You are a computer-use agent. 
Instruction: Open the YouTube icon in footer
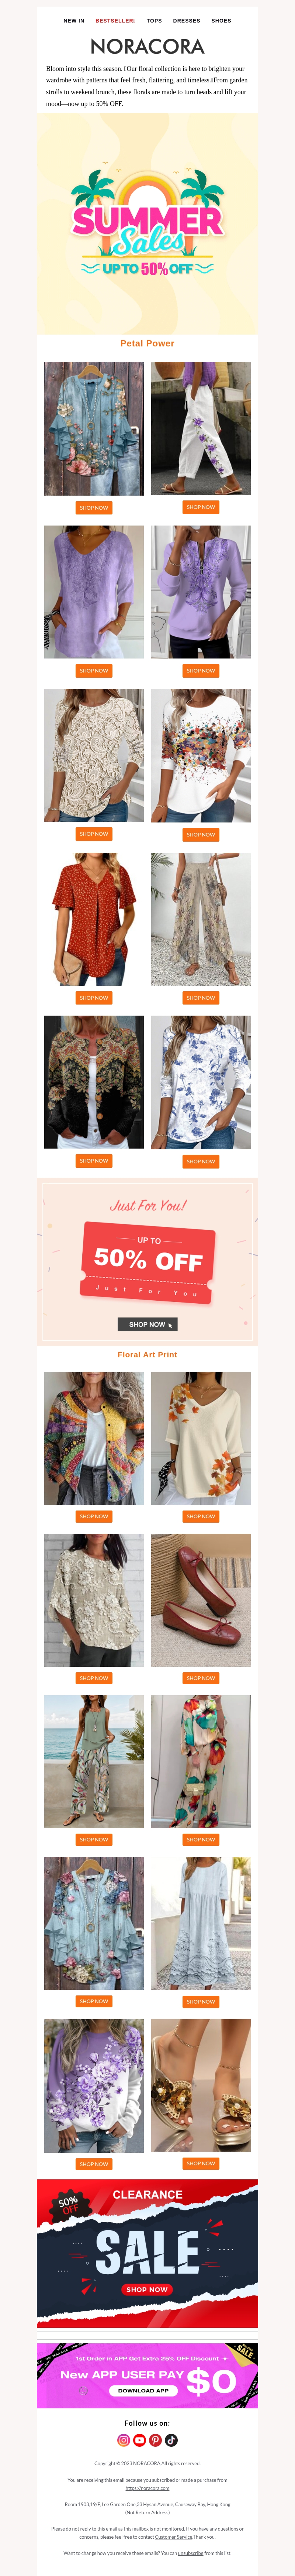tap(140, 2440)
